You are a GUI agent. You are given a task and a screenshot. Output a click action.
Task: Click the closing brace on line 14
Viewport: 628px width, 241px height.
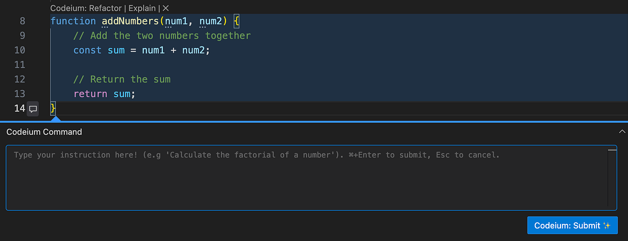point(53,109)
